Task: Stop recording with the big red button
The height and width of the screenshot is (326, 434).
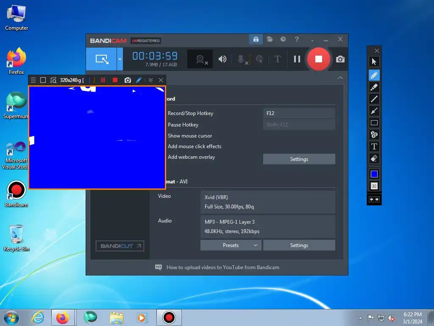Action: click(319, 59)
